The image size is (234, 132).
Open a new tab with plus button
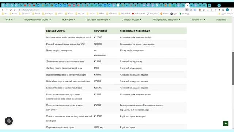[210, 5]
